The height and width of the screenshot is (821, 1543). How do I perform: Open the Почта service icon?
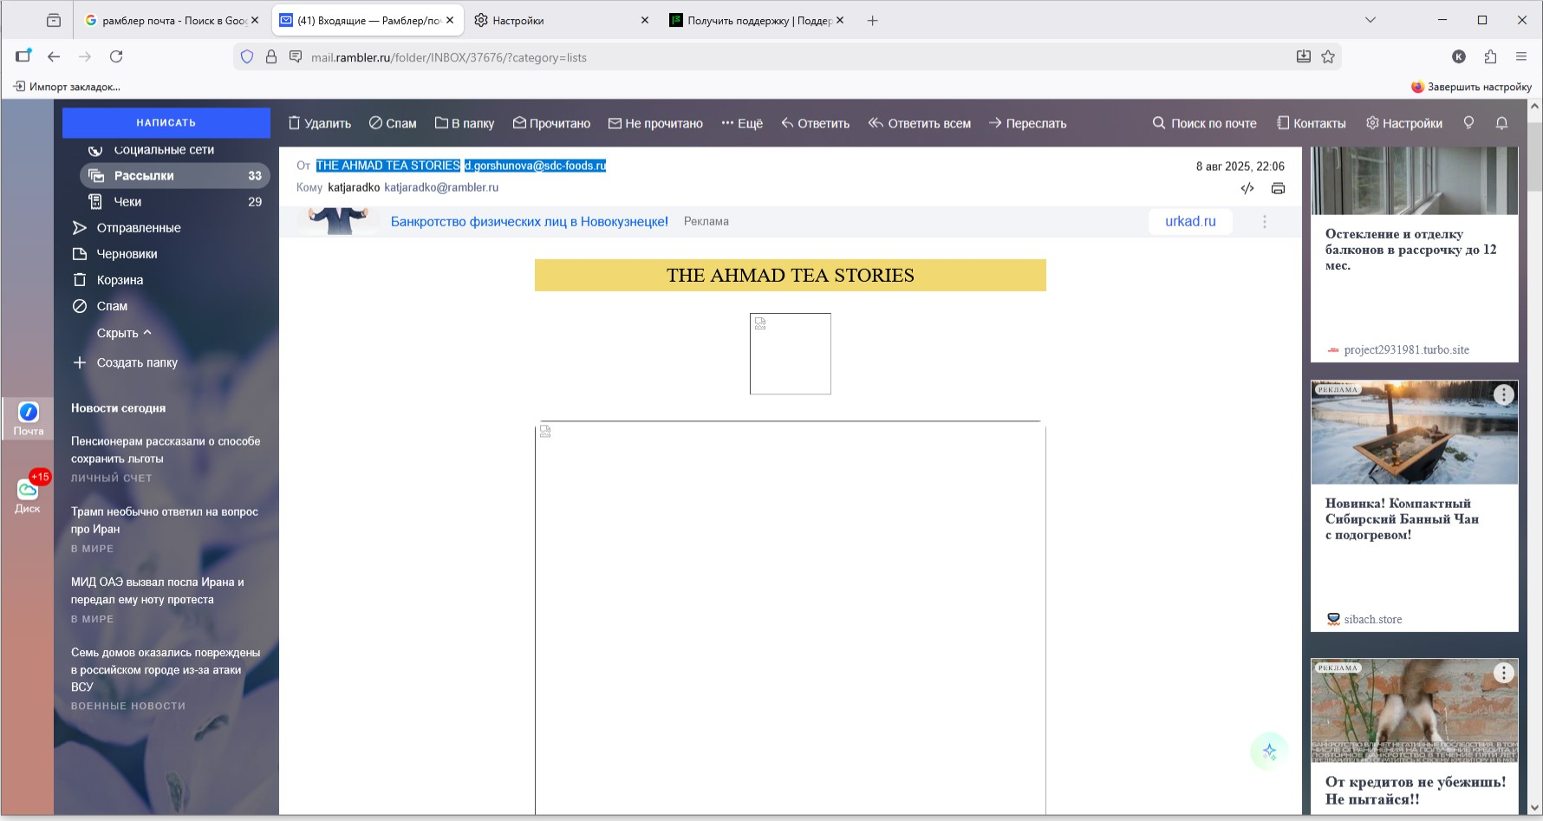[x=28, y=419]
